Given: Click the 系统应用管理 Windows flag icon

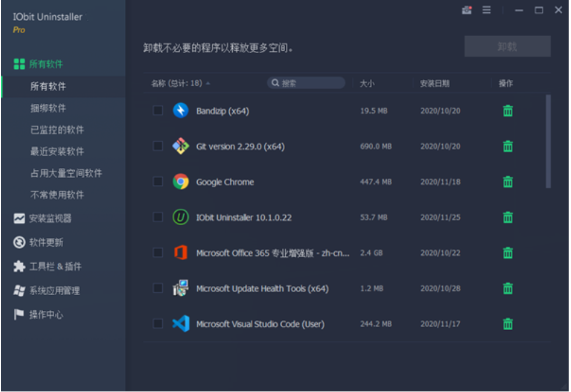Looking at the screenshot, I should pyautogui.click(x=19, y=290).
